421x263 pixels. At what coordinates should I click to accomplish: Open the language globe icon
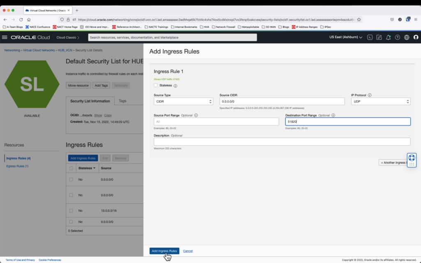[406, 37]
